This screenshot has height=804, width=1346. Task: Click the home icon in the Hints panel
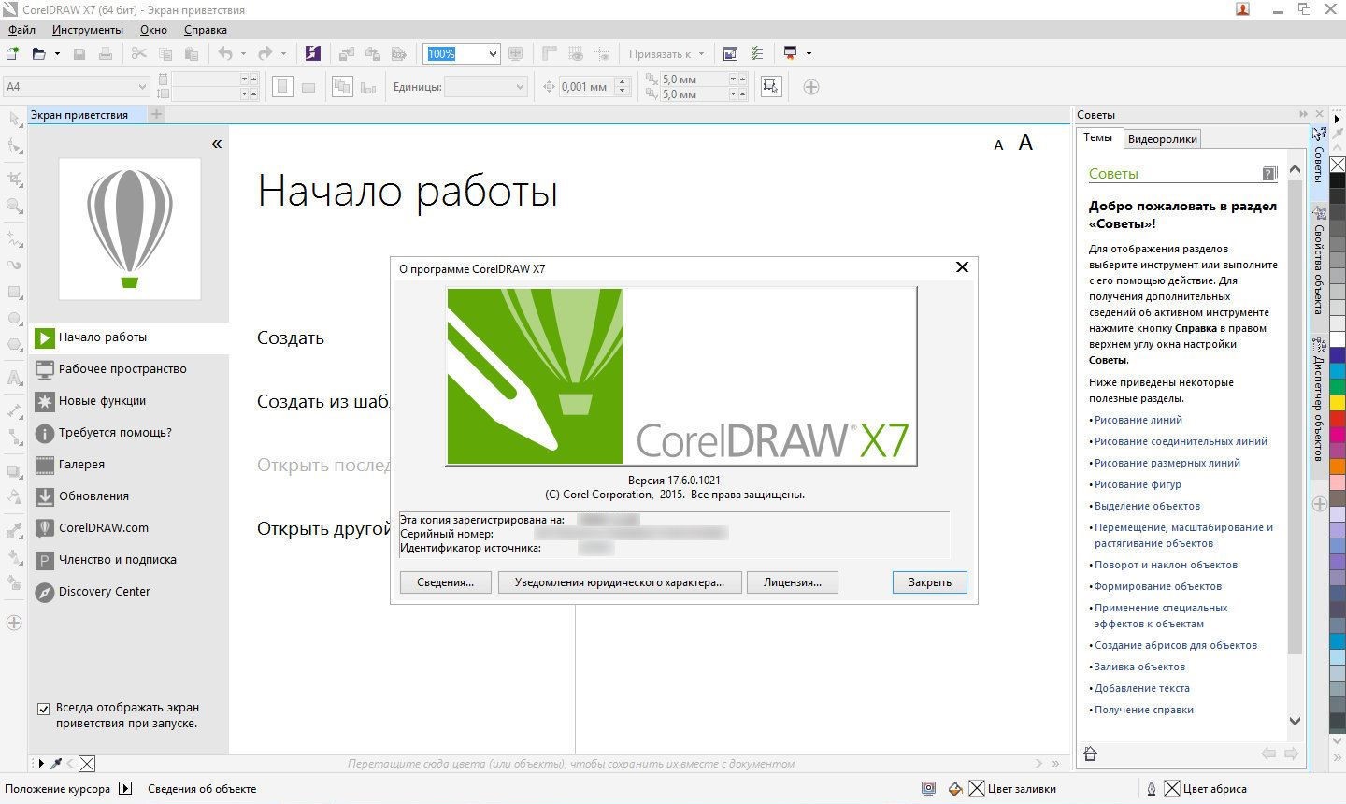(x=1090, y=754)
